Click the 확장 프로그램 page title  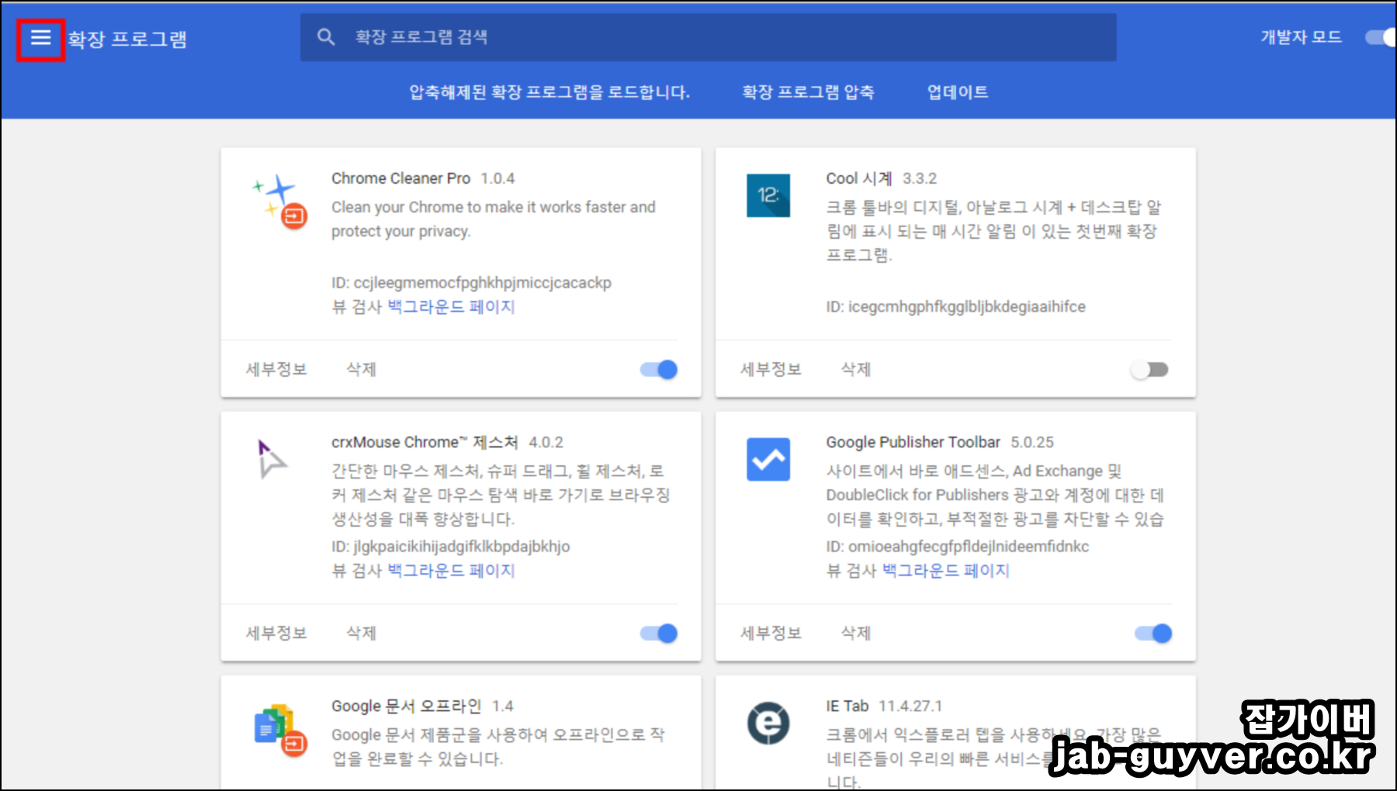(x=127, y=39)
